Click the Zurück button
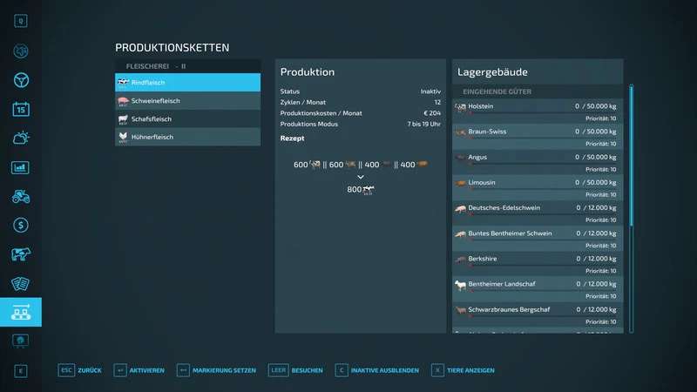 click(x=80, y=370)
